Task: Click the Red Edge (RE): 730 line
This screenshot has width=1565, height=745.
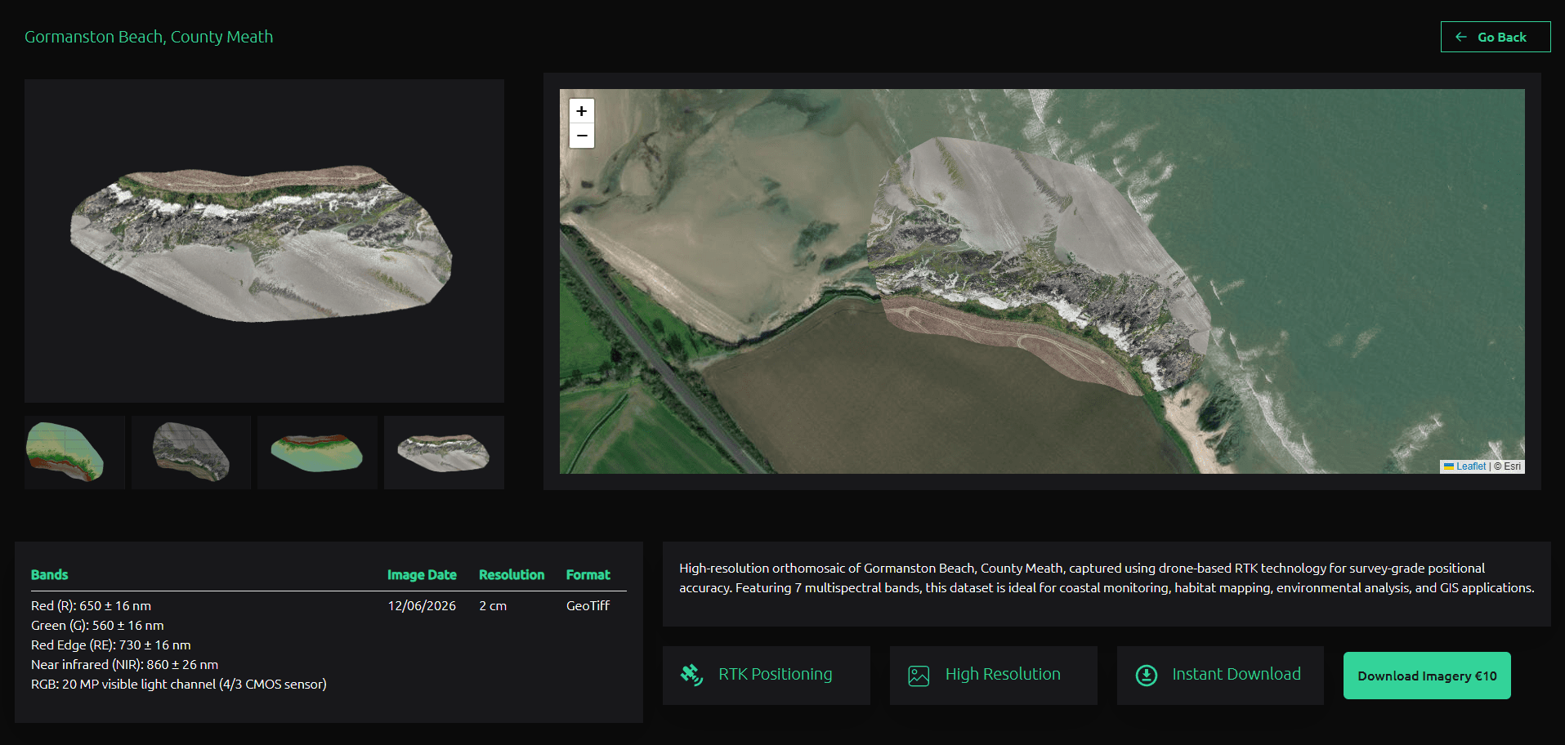Action: click(110, 645)
